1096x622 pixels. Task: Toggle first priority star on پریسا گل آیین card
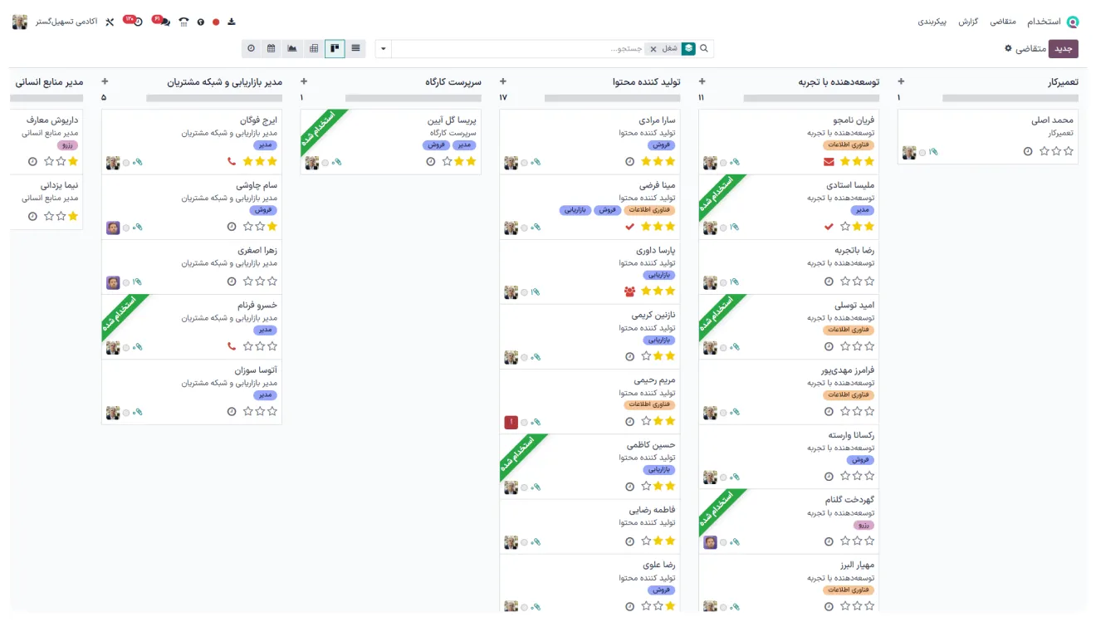coord(471,161)
